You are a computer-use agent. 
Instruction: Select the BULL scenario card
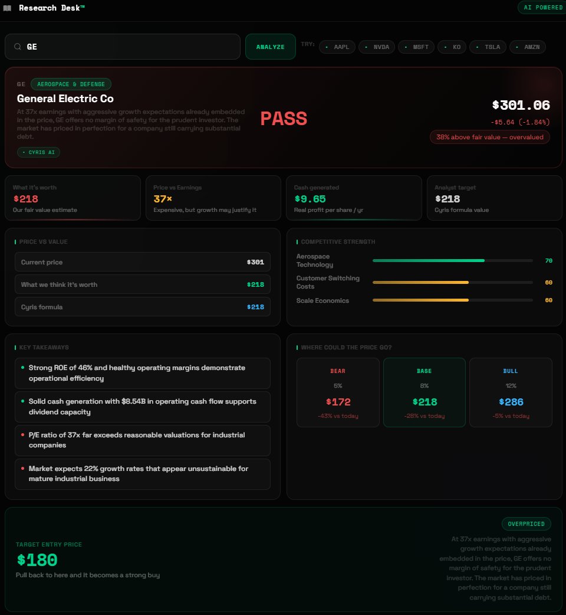tap(511, 392)
